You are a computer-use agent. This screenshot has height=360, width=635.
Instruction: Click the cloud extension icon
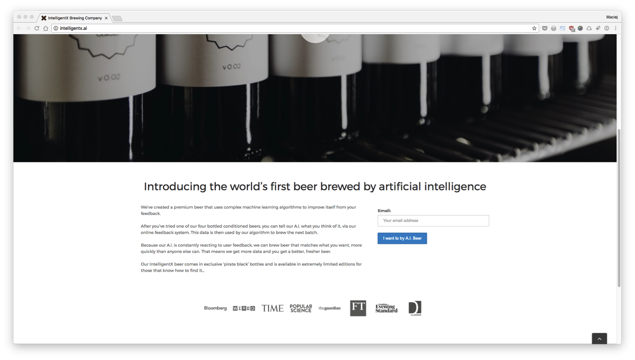589,28
